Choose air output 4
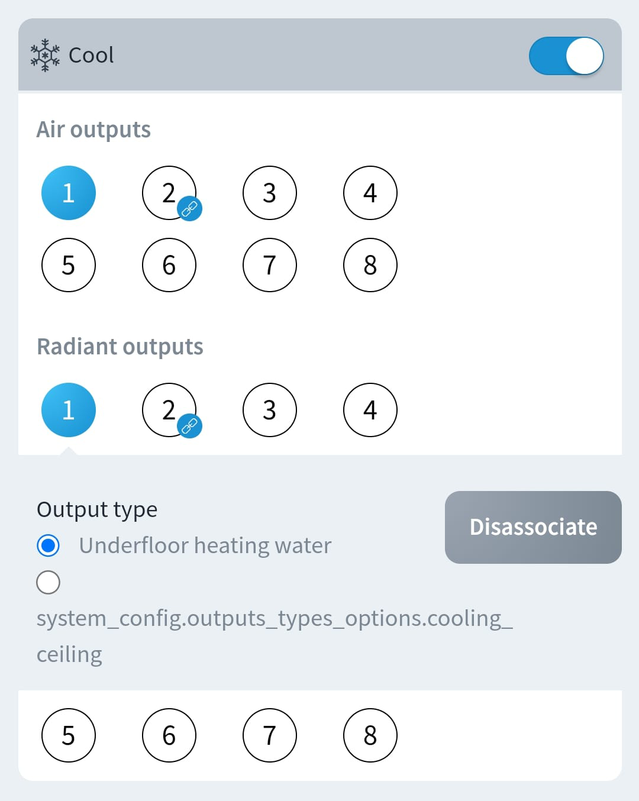This screenshot has height=801, width=639. 370,193
